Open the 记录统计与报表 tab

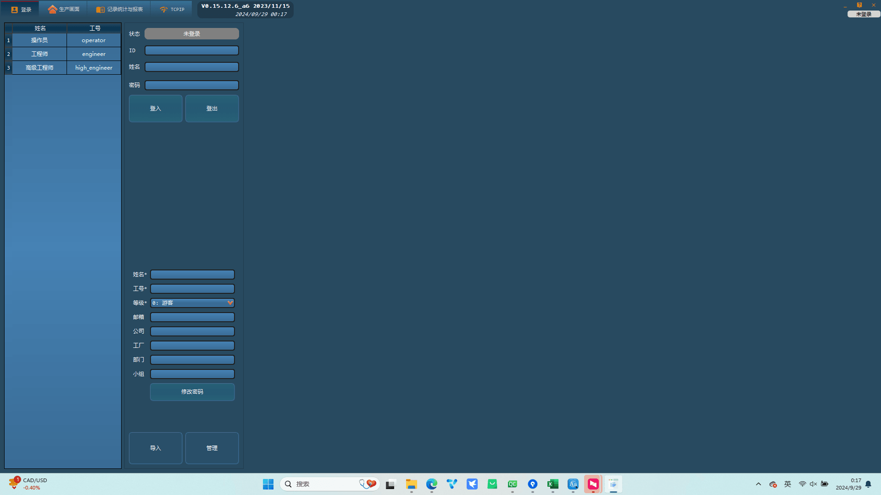tap(119, 9)
